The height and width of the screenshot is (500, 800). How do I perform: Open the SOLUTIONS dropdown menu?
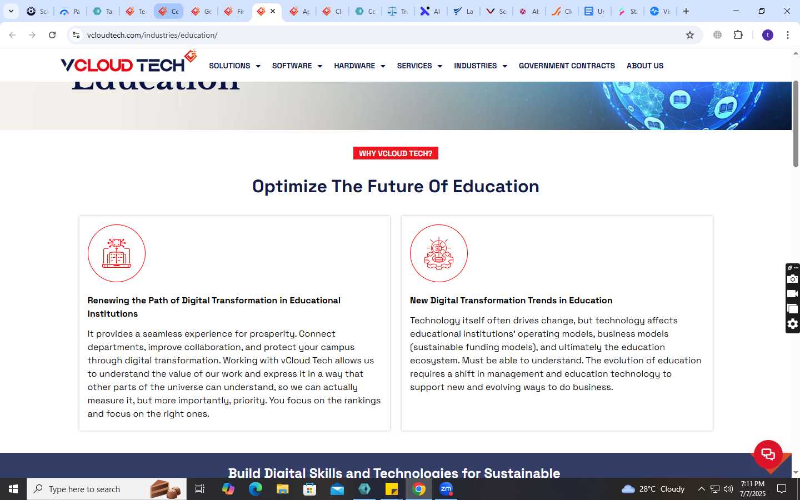pos(234,66)
